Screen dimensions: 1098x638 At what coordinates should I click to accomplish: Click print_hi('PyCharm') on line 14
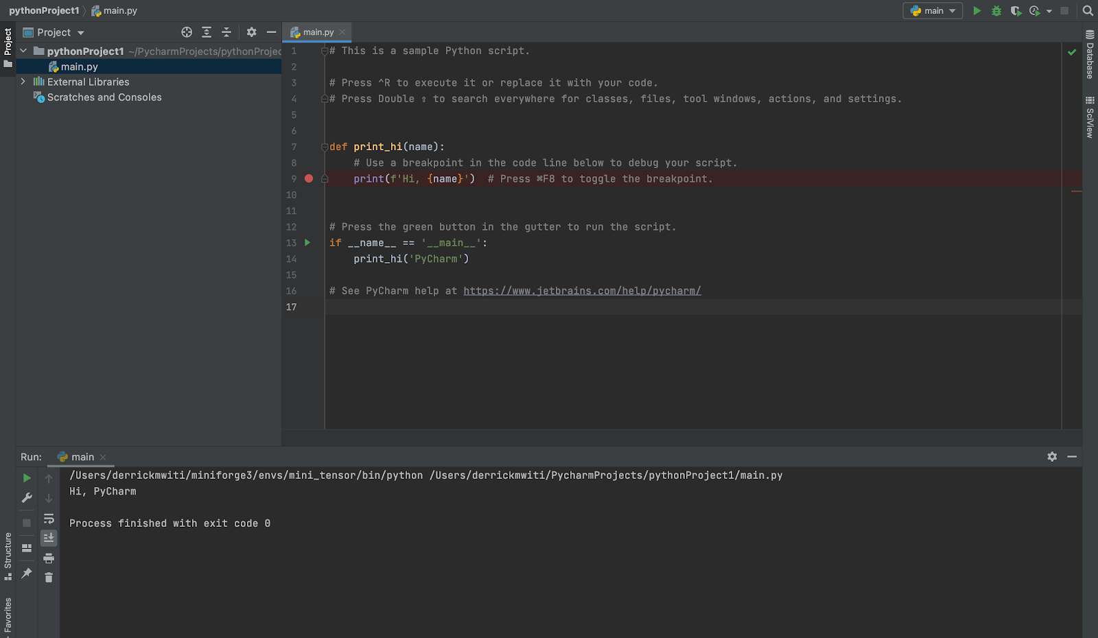(411, 259)
